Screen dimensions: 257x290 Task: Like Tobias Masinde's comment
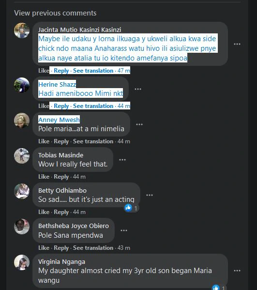pos(44,177)
